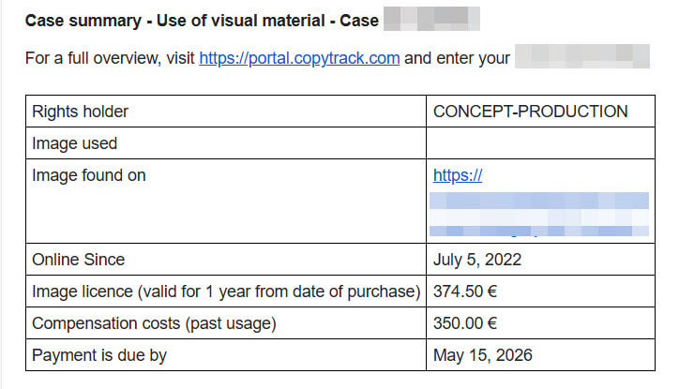Click the May 15, 2026 due date
The width and height of the screenshot is (679, 389).
[483, 355]
